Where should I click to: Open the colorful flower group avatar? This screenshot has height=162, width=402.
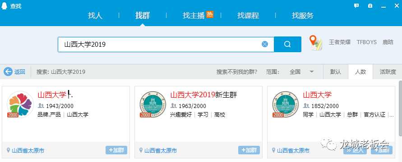coord(20,104)
